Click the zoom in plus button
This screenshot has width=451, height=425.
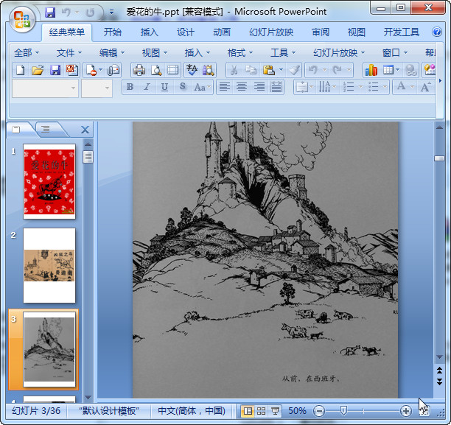click(x=405, y=410)
